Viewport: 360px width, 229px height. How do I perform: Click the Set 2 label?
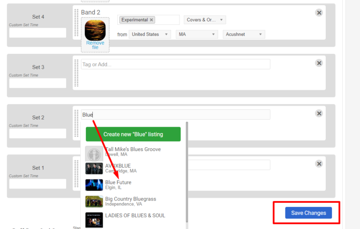pyautogui.click(x=38, y=118)
